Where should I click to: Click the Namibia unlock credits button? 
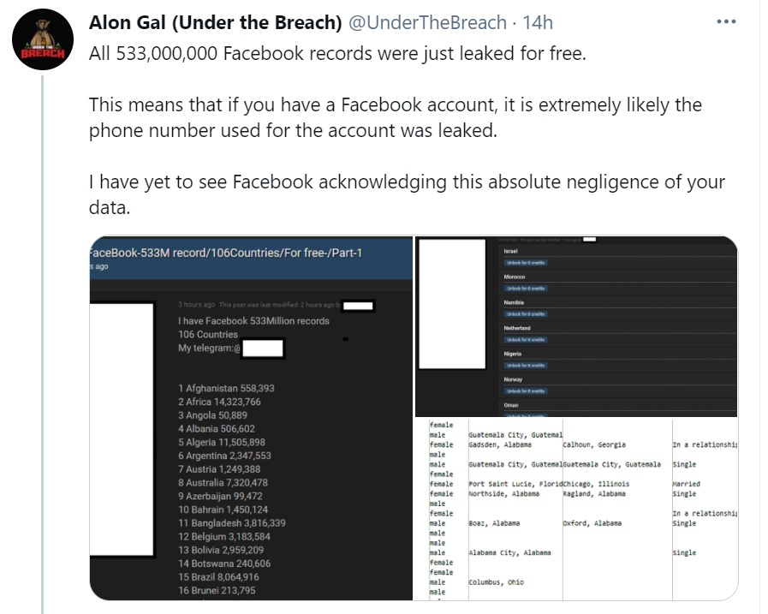(526, 313)
